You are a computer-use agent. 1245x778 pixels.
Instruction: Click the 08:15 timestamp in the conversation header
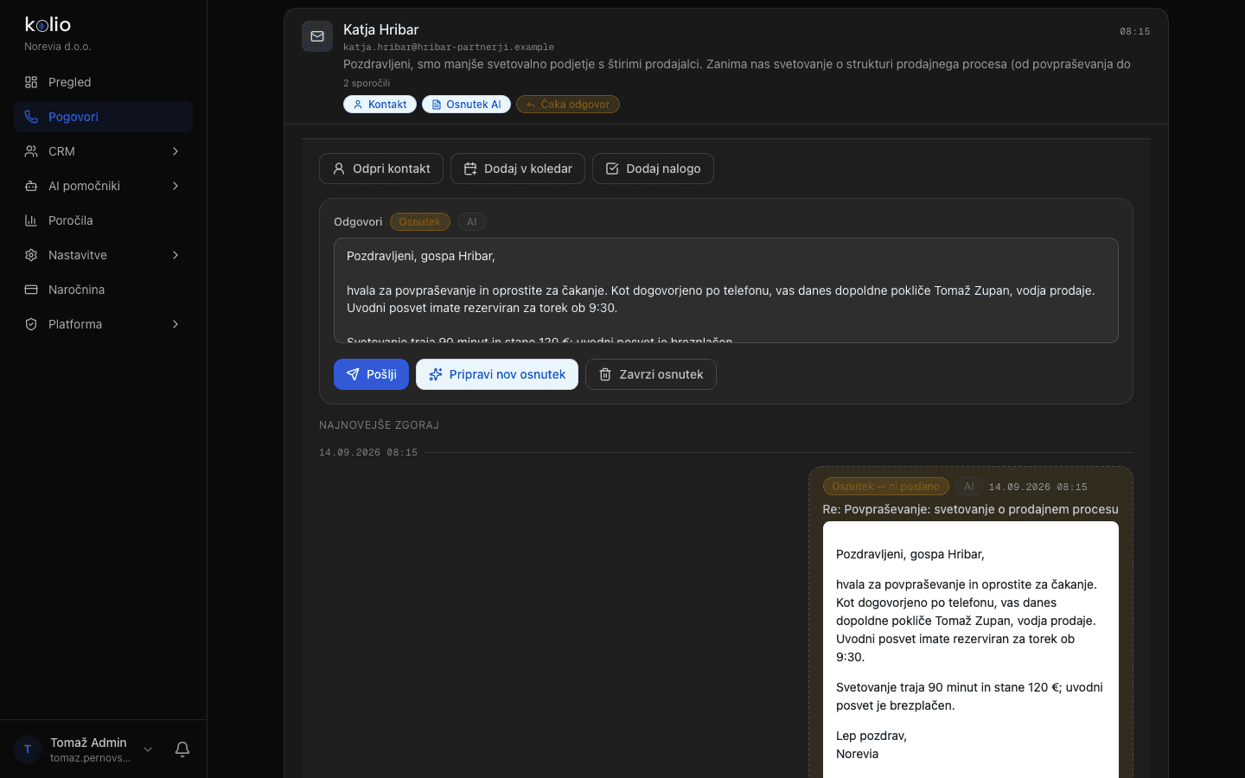[x=1135, y=31]
